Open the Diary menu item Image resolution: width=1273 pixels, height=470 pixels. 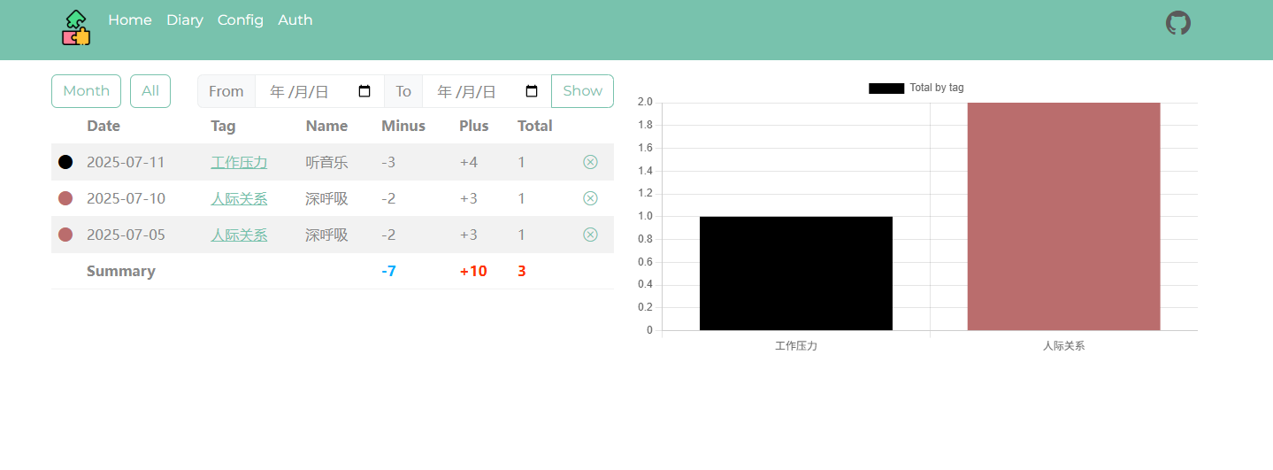(x=185, y=20)
